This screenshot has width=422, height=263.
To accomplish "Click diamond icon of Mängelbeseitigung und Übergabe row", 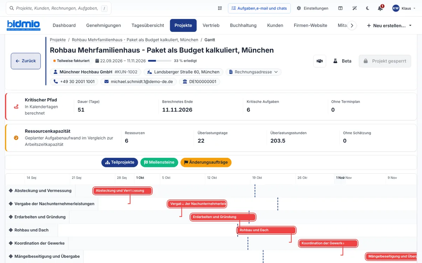I will (11, 256).
